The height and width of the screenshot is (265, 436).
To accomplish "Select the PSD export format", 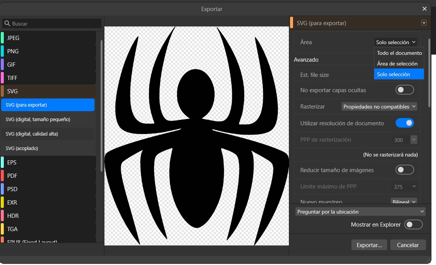I will 12,189.
